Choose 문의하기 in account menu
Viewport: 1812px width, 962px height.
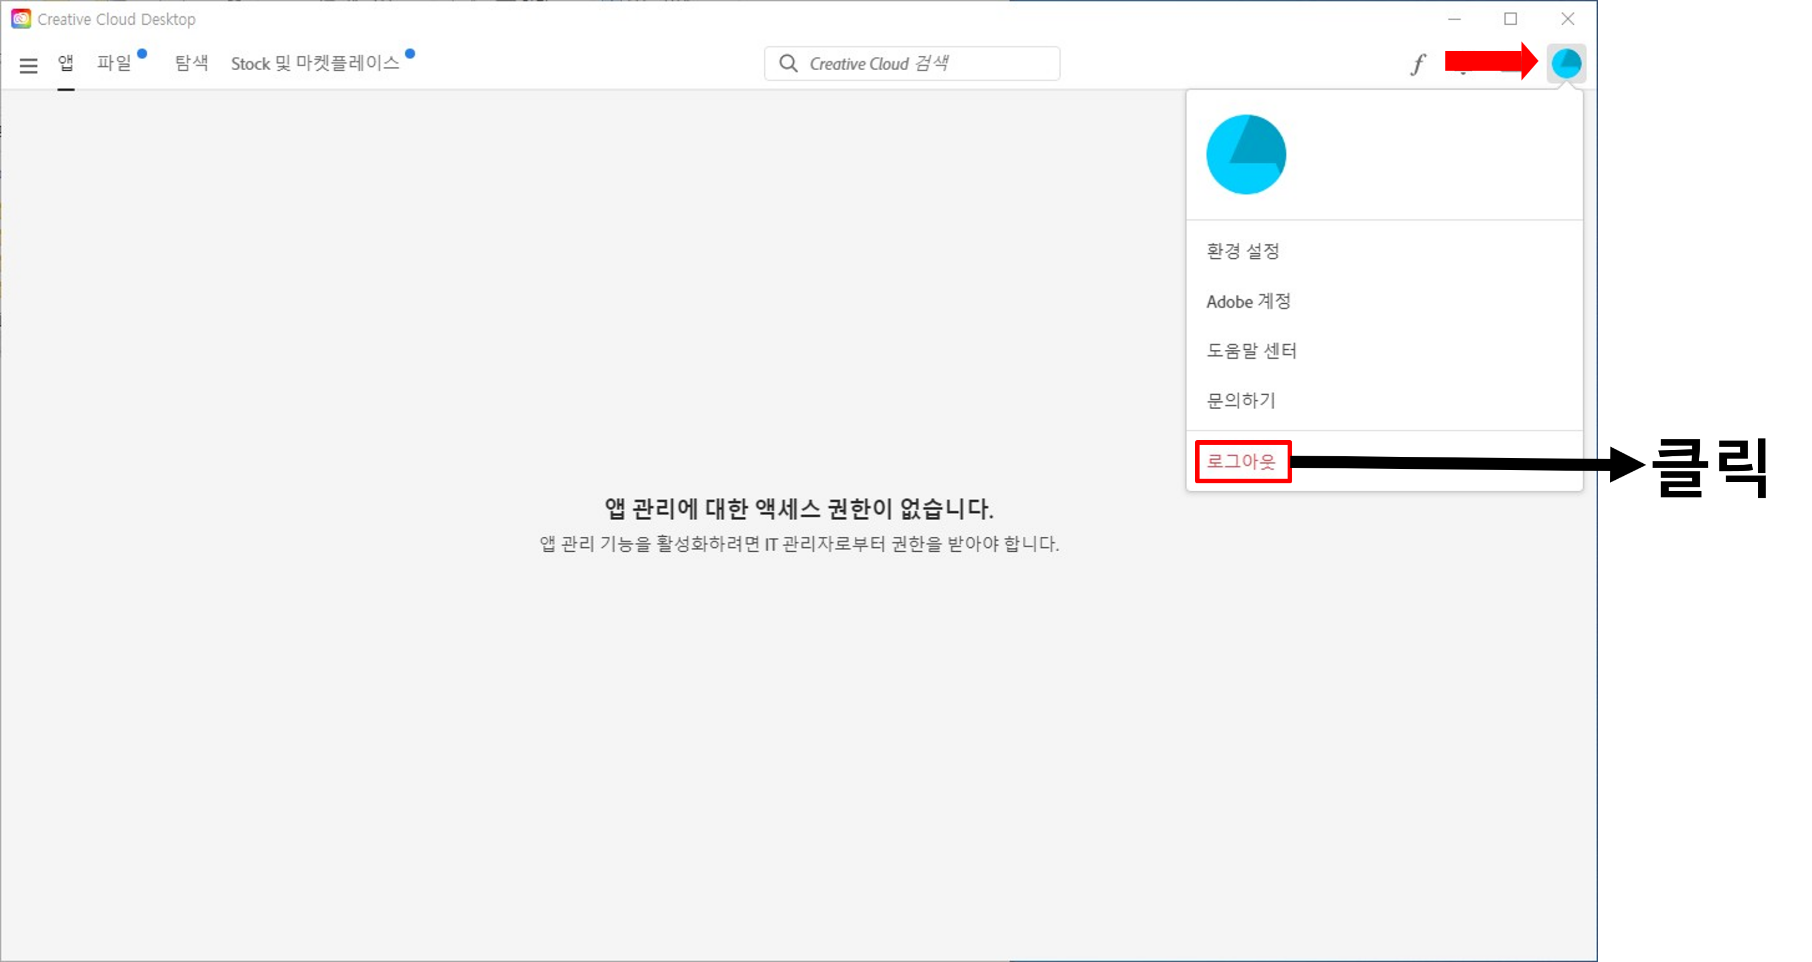(1241, 401)
